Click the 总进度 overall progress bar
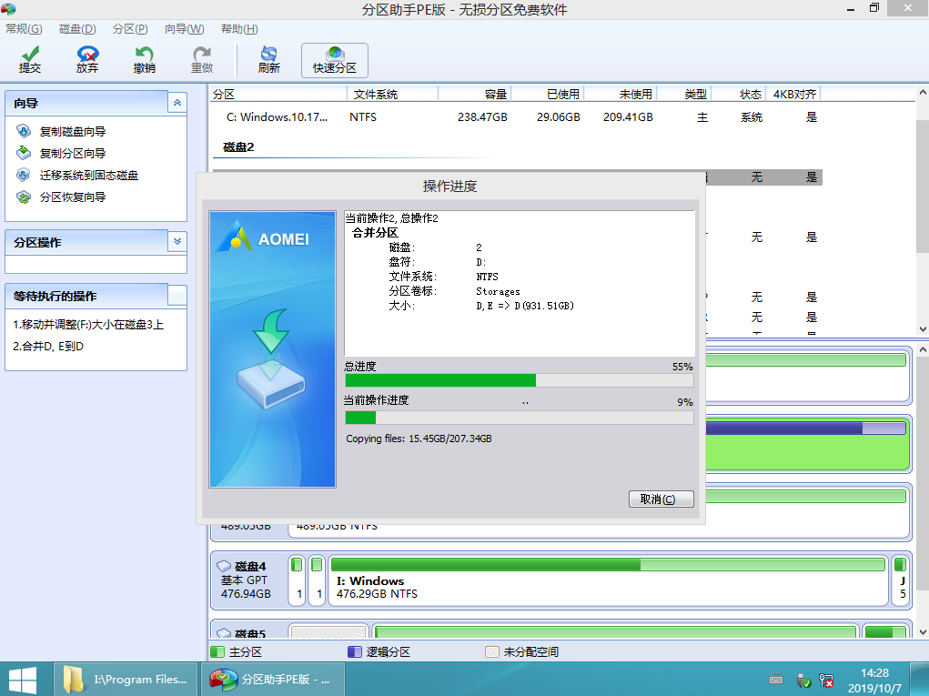Screen dimensions: 929x696 (x=519, y=380)
